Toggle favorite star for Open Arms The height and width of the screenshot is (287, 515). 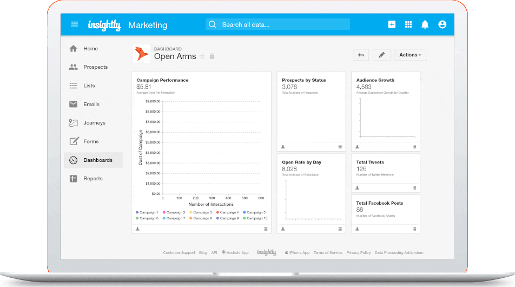pos(202,56)
